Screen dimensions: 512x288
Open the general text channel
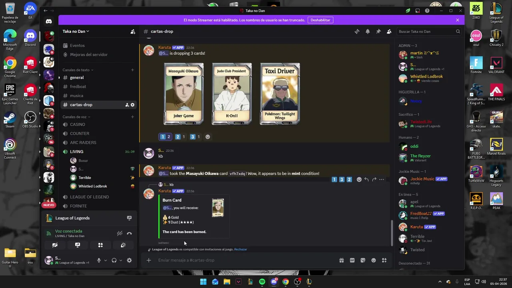pyautogui.click(x=98, y=78)
